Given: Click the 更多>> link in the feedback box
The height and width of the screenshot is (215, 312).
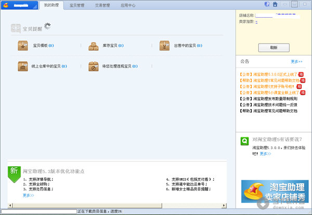Looking at the screenshot, I should point(265,154).
